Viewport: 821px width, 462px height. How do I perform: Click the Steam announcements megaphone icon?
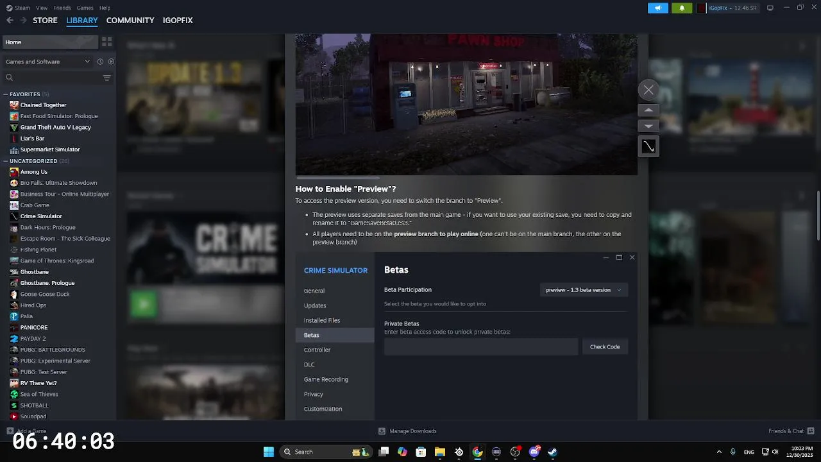point(657,8)
